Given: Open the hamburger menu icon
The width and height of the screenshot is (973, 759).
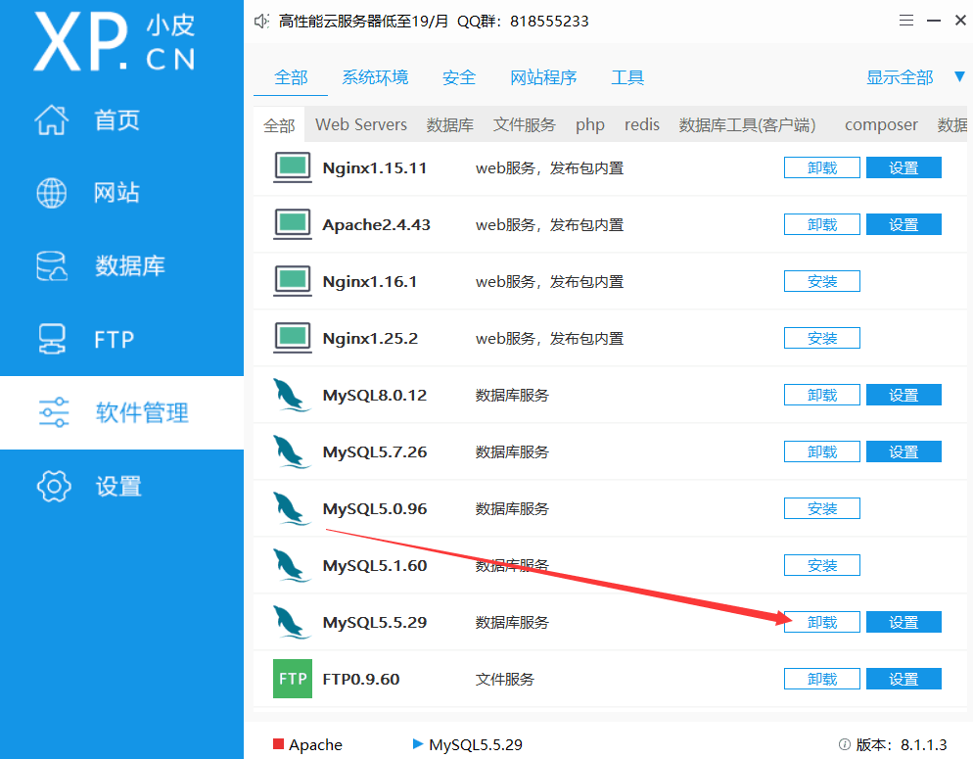Looking at the screenshot, I should point(906,21).
